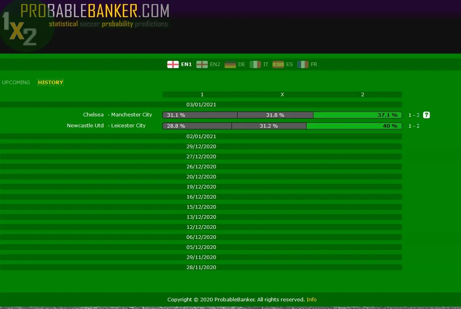Select the Spanish ES league flag
The image size is (461, 309).
pyautogui.click(x=278, y=64)
